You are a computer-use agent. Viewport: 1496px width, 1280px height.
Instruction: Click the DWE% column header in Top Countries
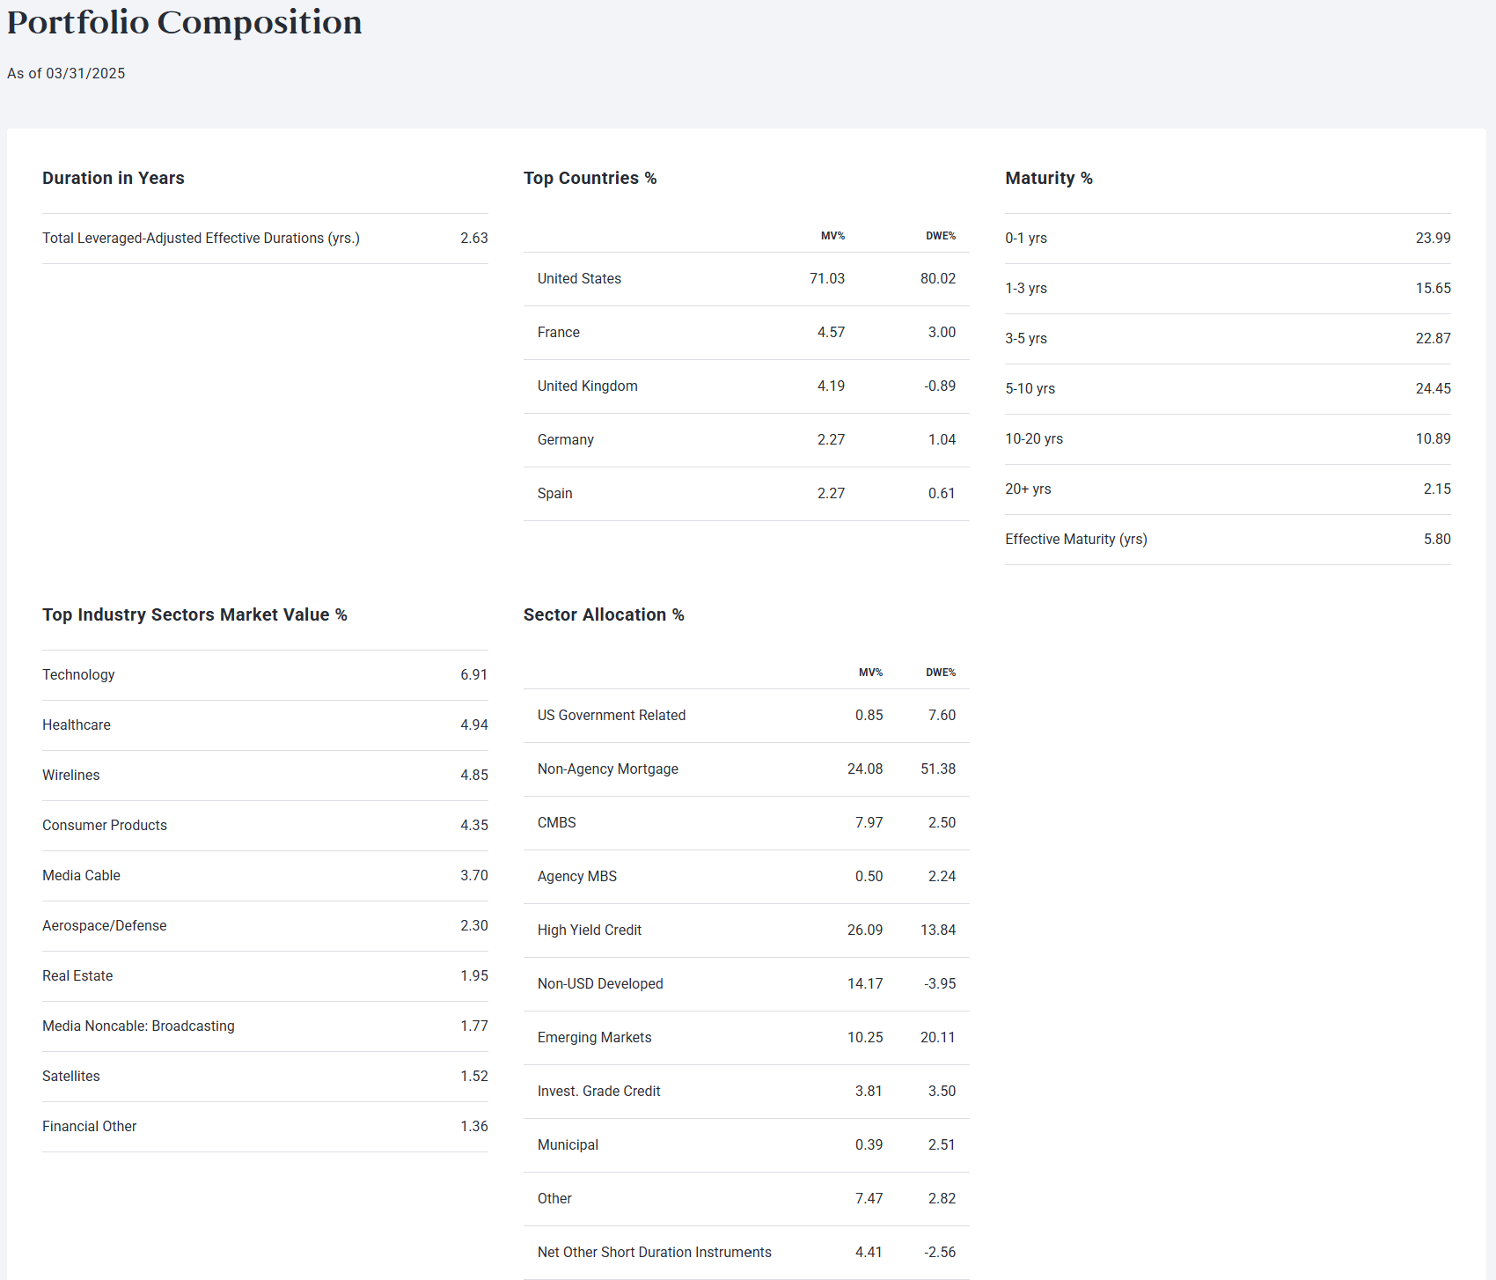coord(940,236)
